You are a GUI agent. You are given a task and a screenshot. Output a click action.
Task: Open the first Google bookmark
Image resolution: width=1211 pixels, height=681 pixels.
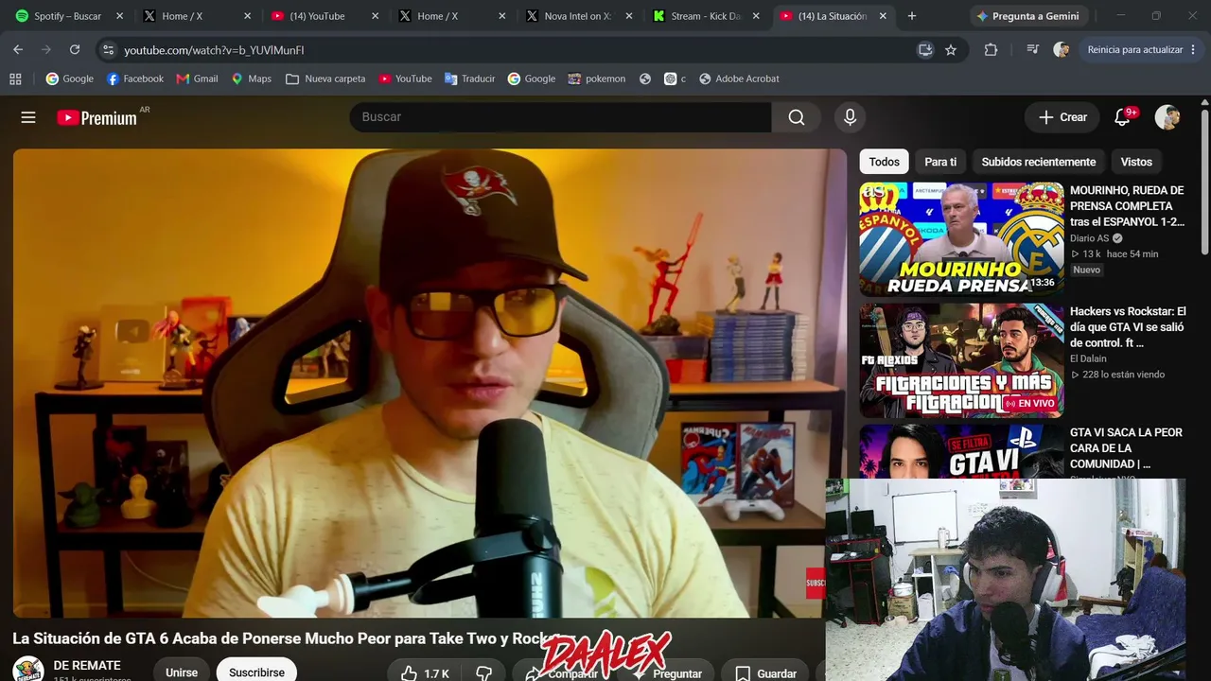(70, 79)
